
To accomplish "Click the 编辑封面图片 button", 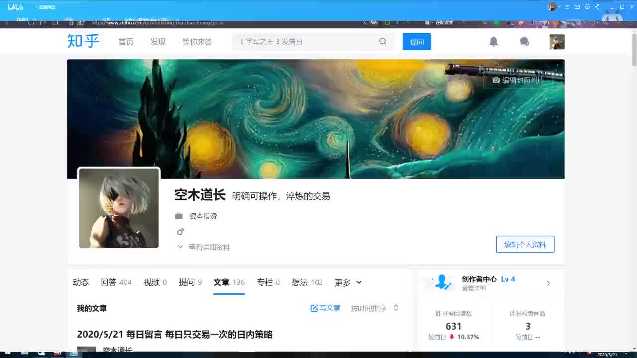I will tap(518, 80).
